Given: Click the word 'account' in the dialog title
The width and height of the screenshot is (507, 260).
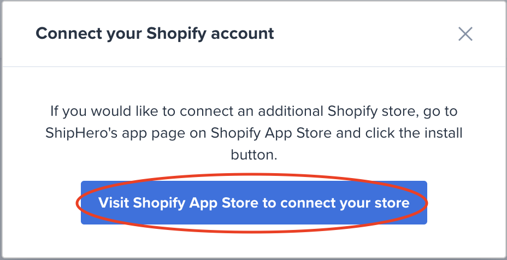Looking at the screenshot, I should (245, 34).
